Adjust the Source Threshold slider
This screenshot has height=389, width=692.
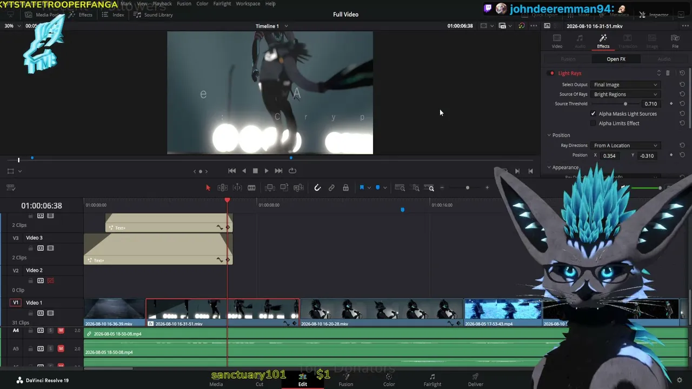(x=626, y=104)
